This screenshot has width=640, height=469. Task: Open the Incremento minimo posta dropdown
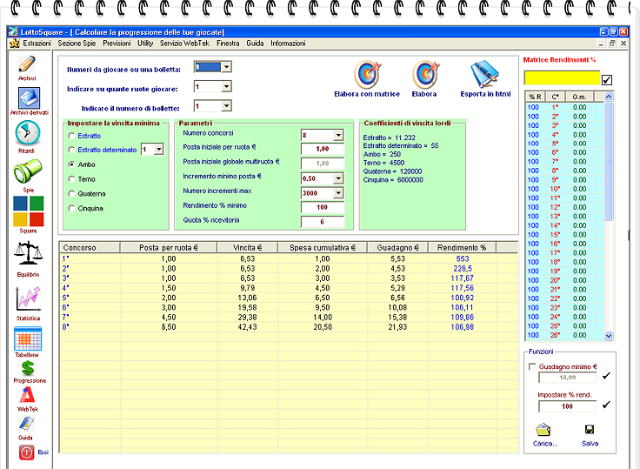point(338,178)
